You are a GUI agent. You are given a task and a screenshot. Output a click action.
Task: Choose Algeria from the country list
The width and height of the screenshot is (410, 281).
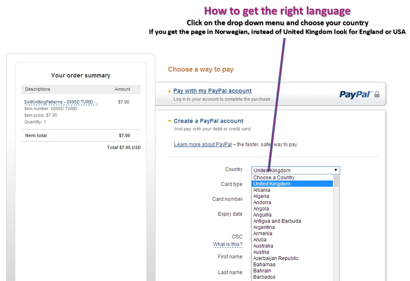(292, 196)
